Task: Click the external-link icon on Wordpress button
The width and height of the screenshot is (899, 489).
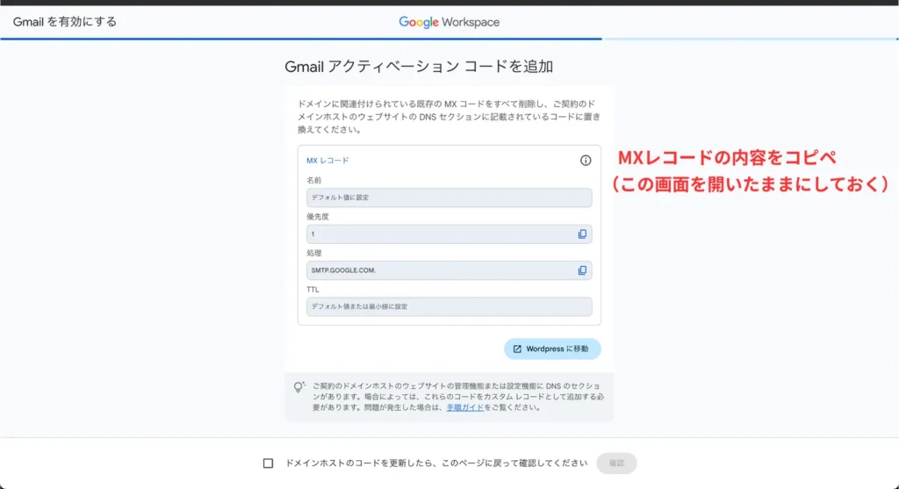Action: point(517,349)
